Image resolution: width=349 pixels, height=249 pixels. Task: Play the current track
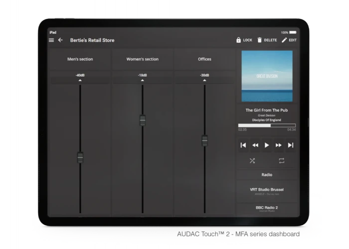tap(267, 145)
